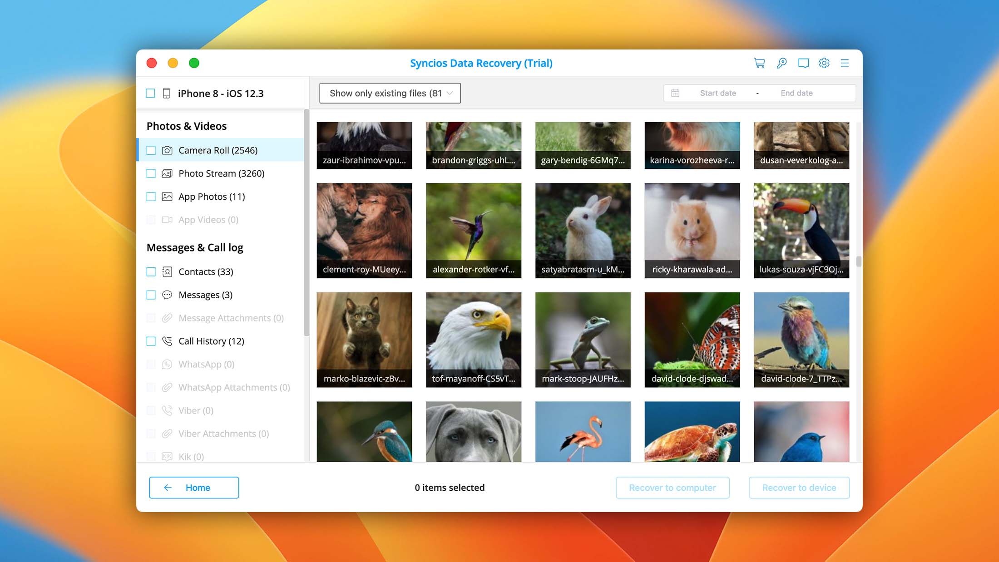Image resolution: width=999 pixels, height=562 pixels.
Task: Show Messages (3) category
Action: 220,295
